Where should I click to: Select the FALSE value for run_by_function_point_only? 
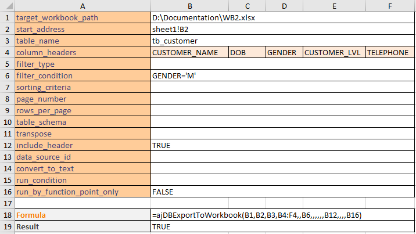(282, 192)
